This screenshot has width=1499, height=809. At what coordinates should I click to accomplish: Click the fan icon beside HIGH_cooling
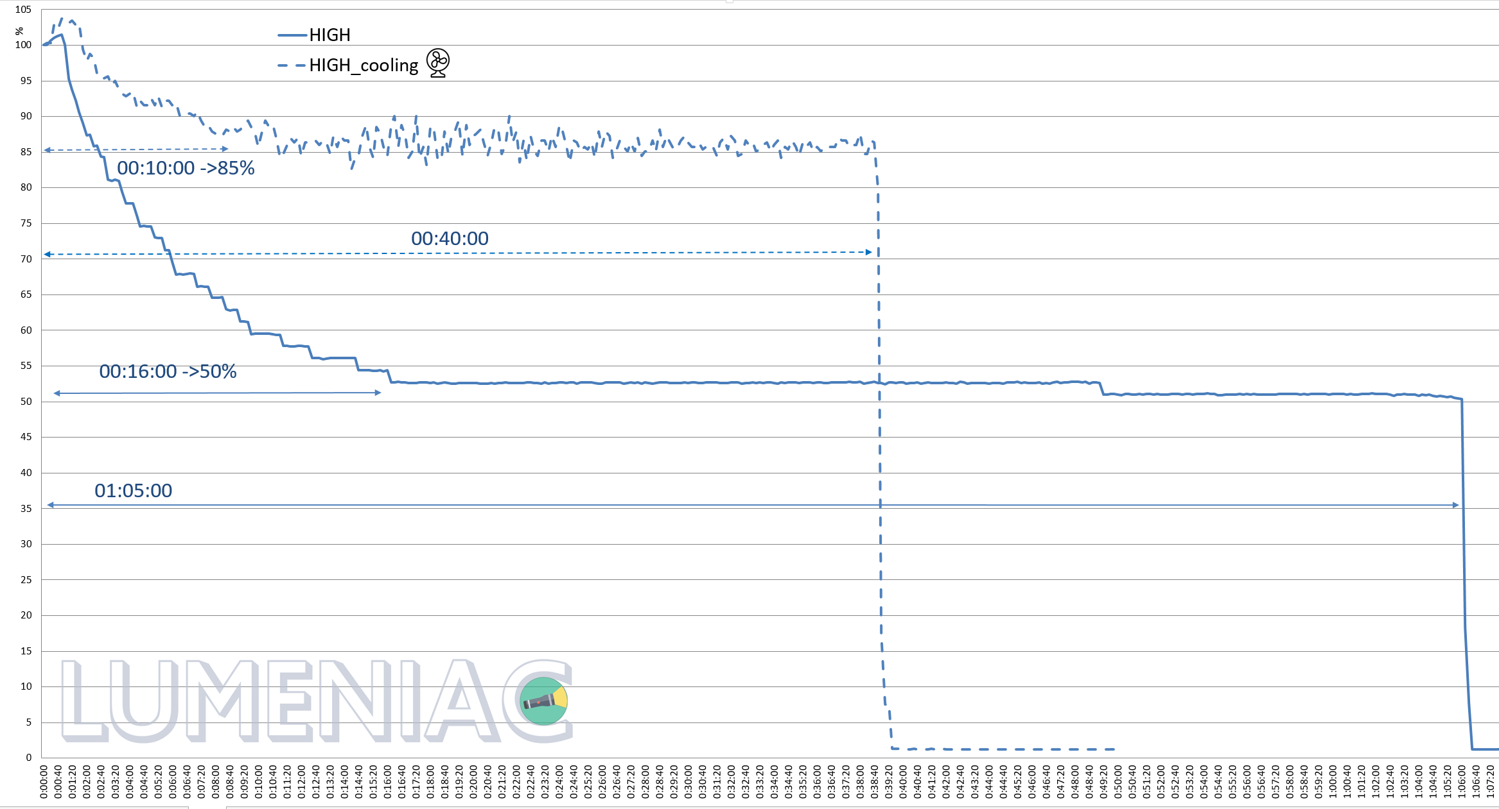[438, 63]
